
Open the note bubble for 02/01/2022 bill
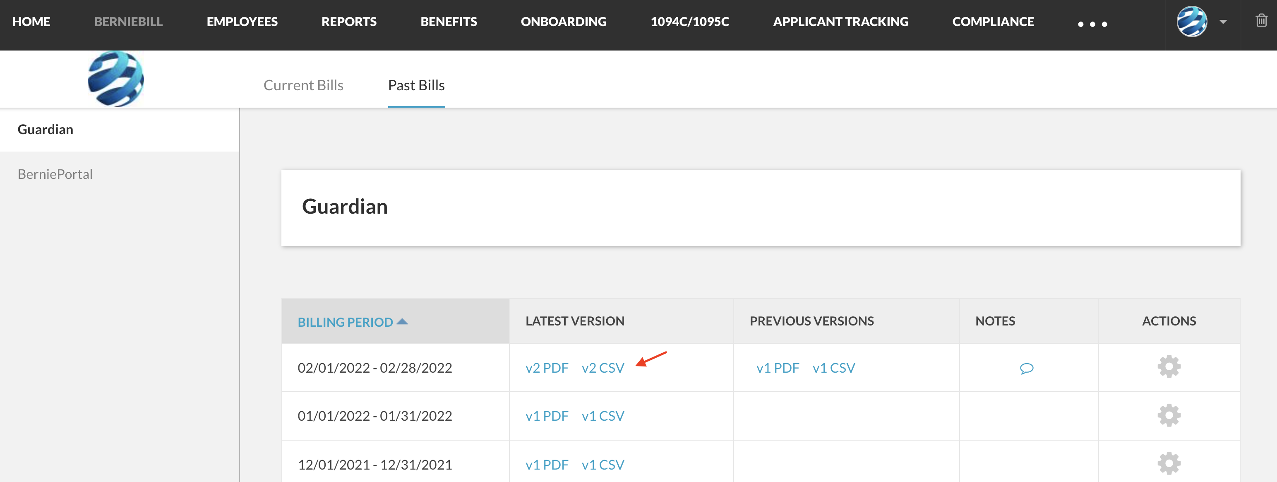click(x=1027, y=369)
